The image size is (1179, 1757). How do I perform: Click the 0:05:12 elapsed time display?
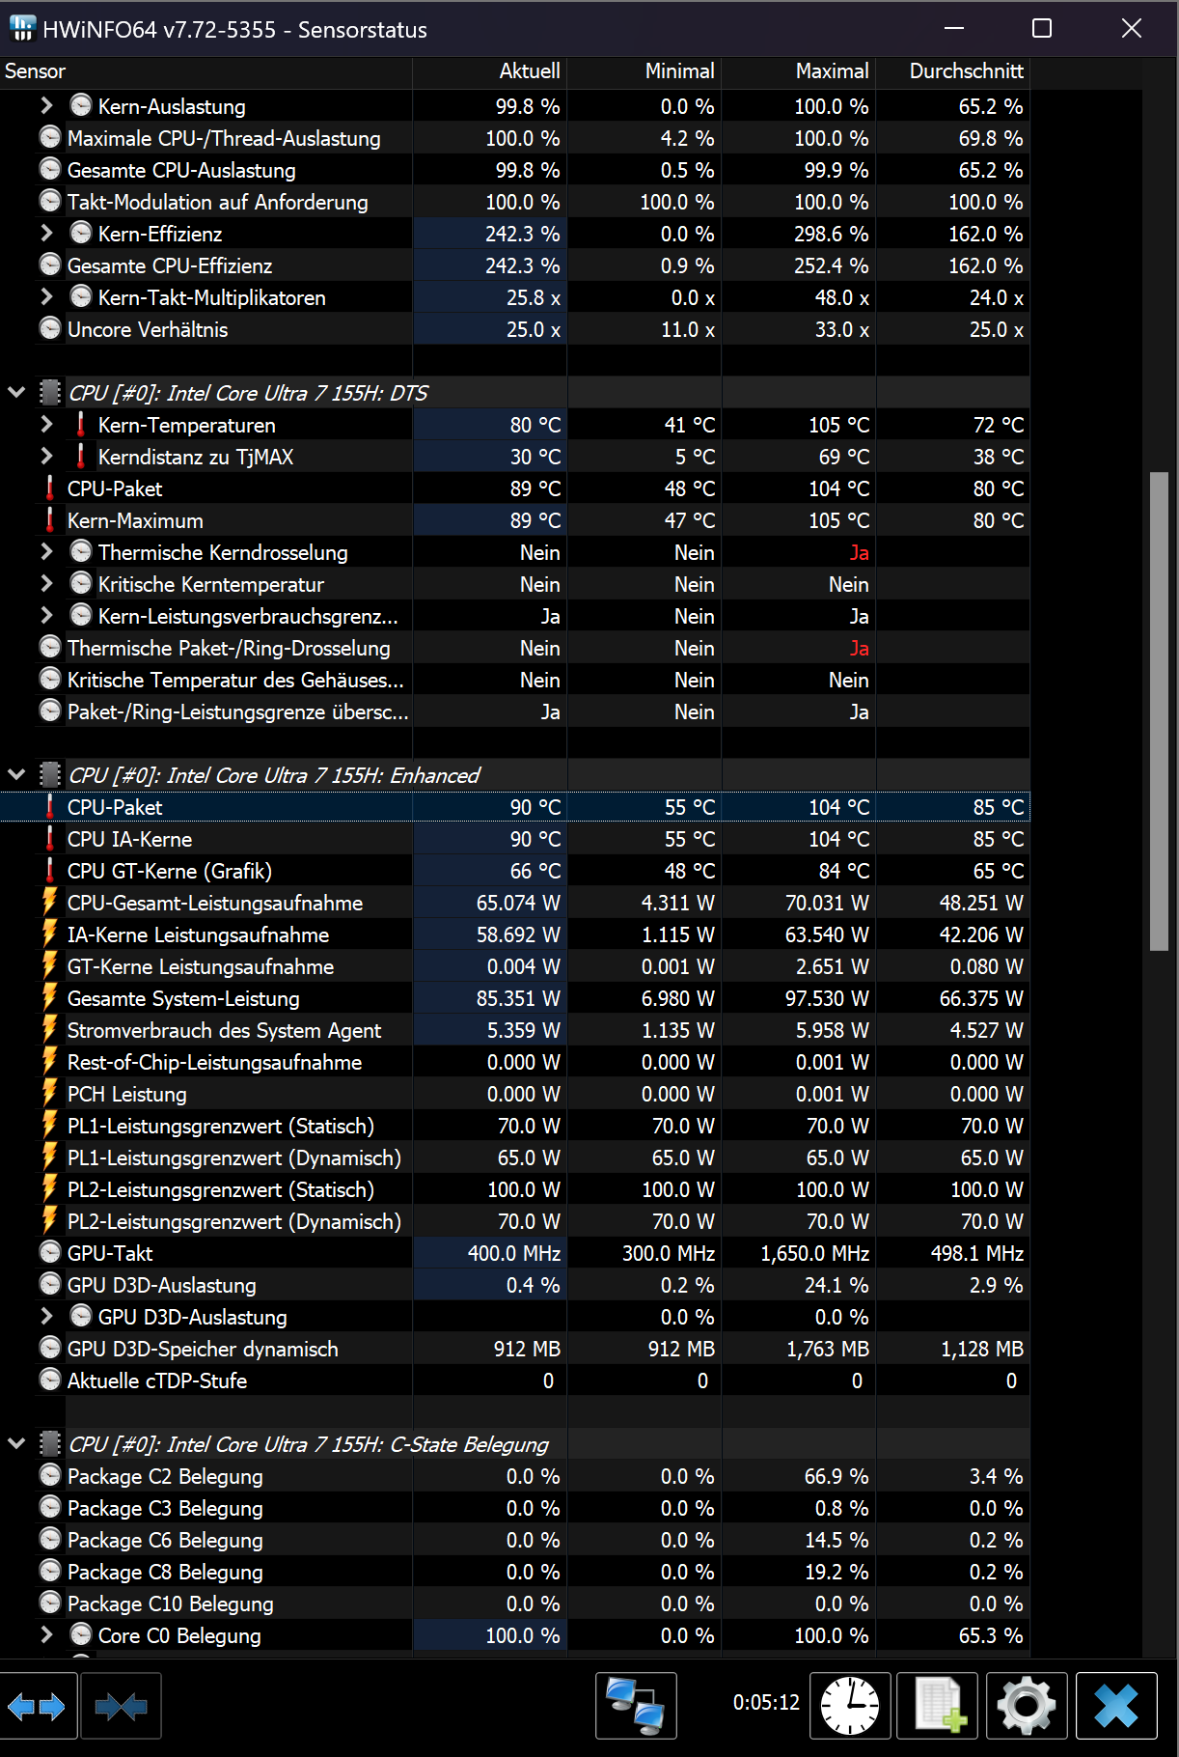tap(766, 1702)
